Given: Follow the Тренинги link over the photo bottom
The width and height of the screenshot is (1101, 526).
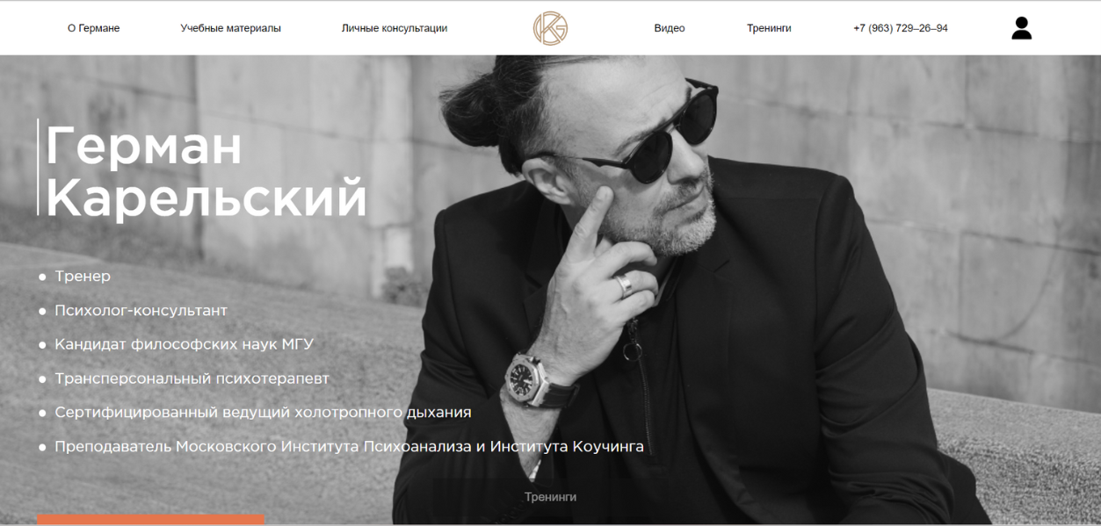Looking at the screenshot, I should [x=550, y=497].
